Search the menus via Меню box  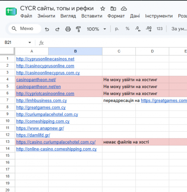pos(25,28)
